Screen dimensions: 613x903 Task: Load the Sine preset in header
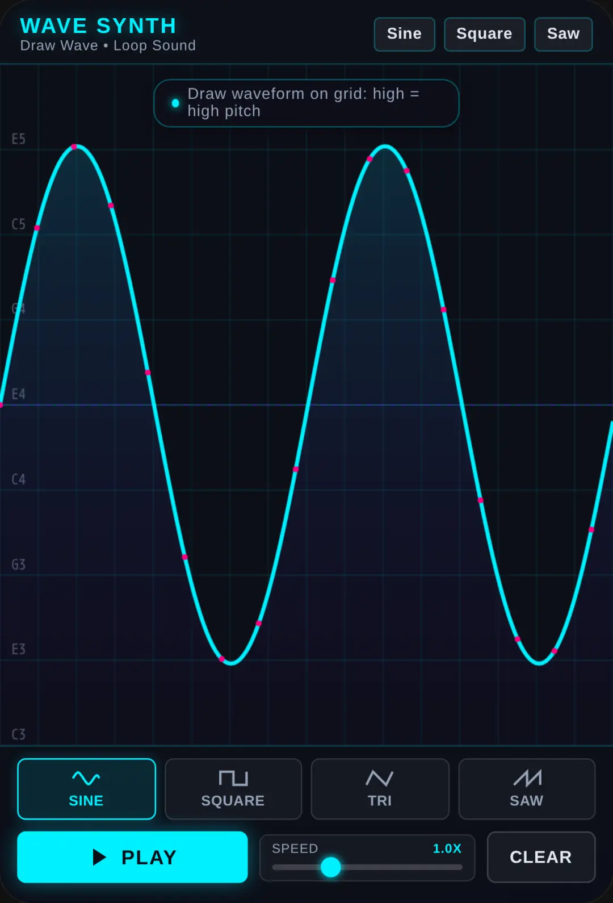pos(404,34)
